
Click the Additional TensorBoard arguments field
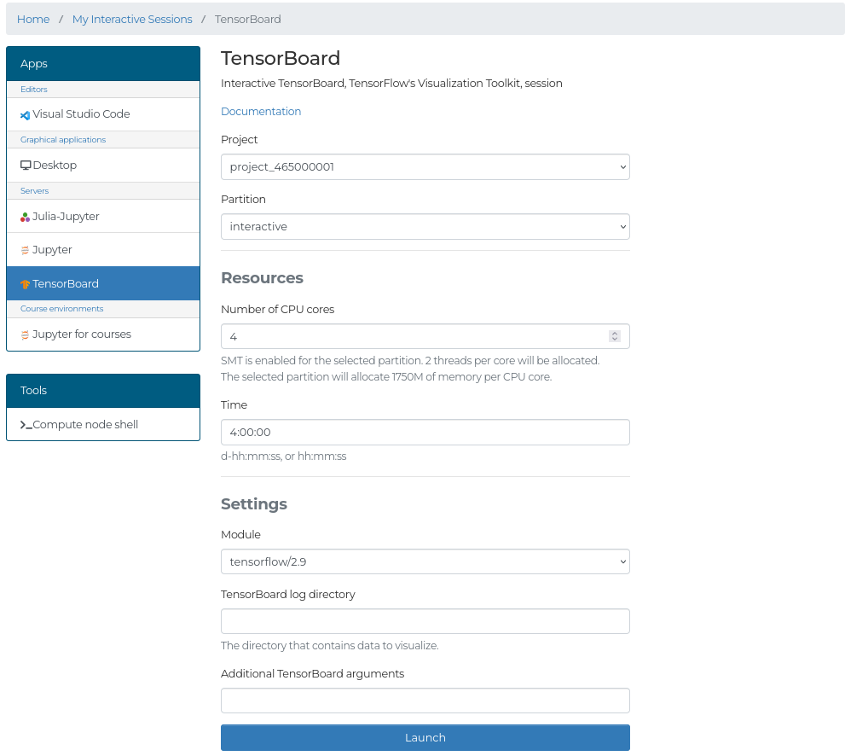point(425,700)
